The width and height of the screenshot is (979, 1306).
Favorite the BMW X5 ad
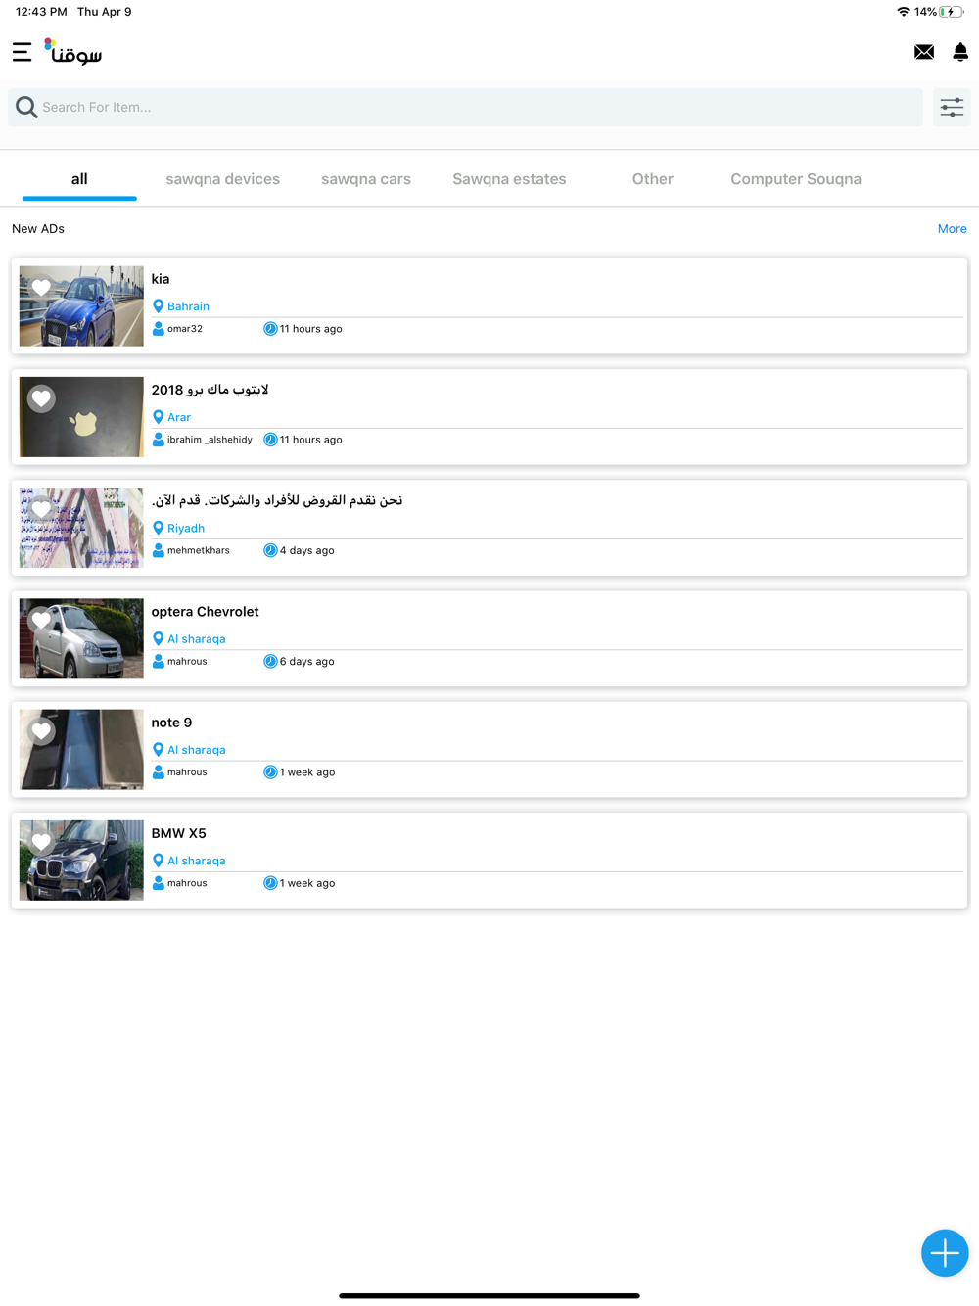click(x=41, y=841)
